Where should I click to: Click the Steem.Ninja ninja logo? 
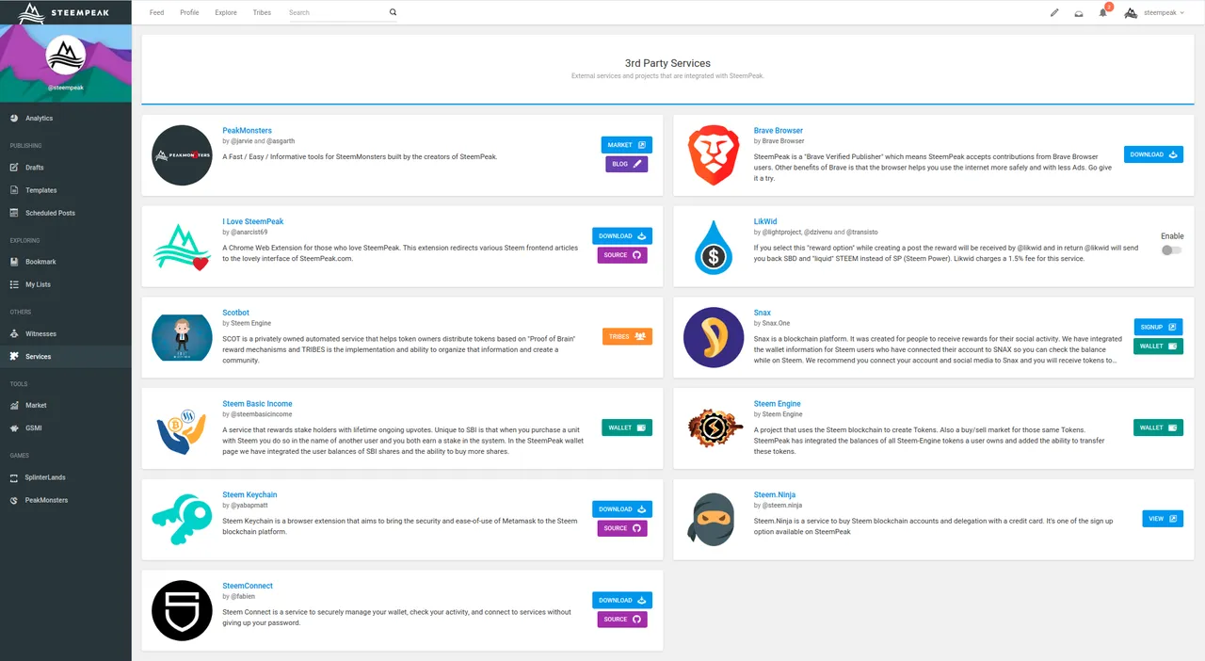pyautogui.click(x=712, y=519)
